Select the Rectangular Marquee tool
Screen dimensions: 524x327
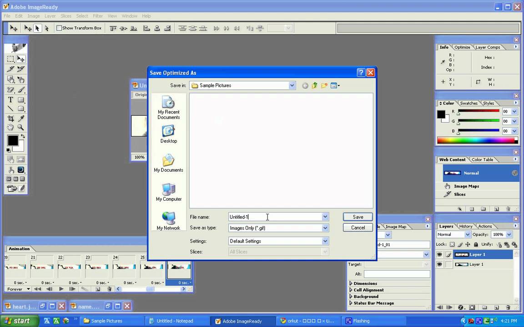coord(11,59)
